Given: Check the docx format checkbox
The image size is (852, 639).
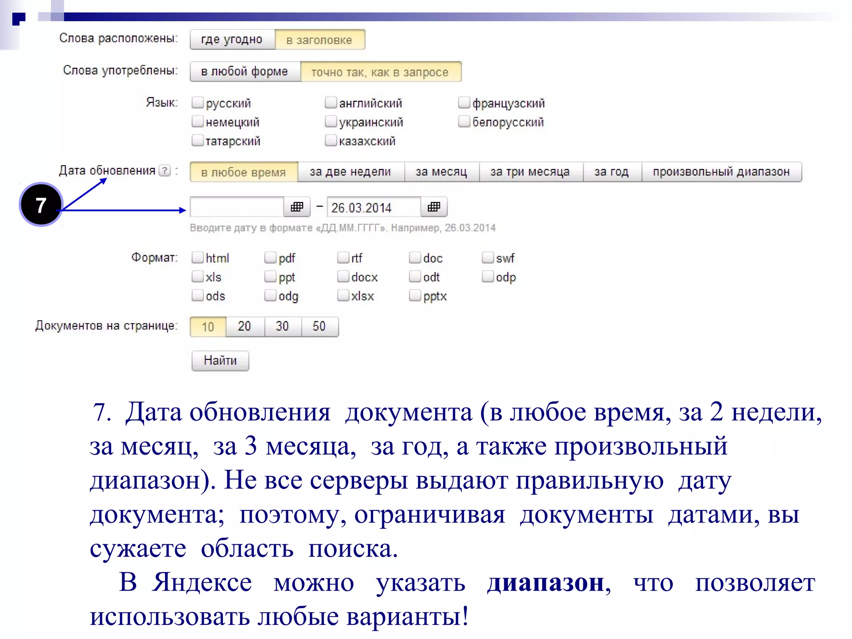Looking at the screenshot, I should pos(343,276).
